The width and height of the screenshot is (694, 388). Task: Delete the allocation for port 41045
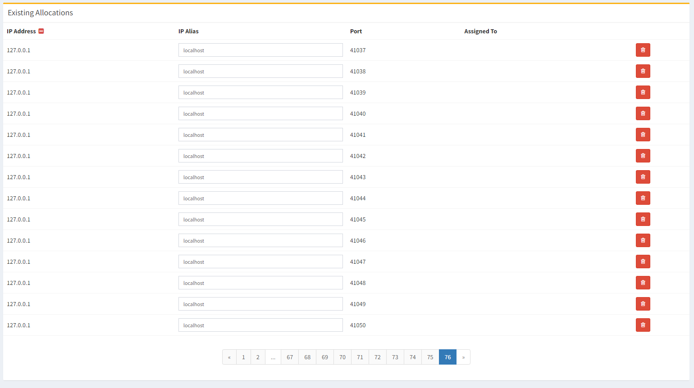point(643,219)
